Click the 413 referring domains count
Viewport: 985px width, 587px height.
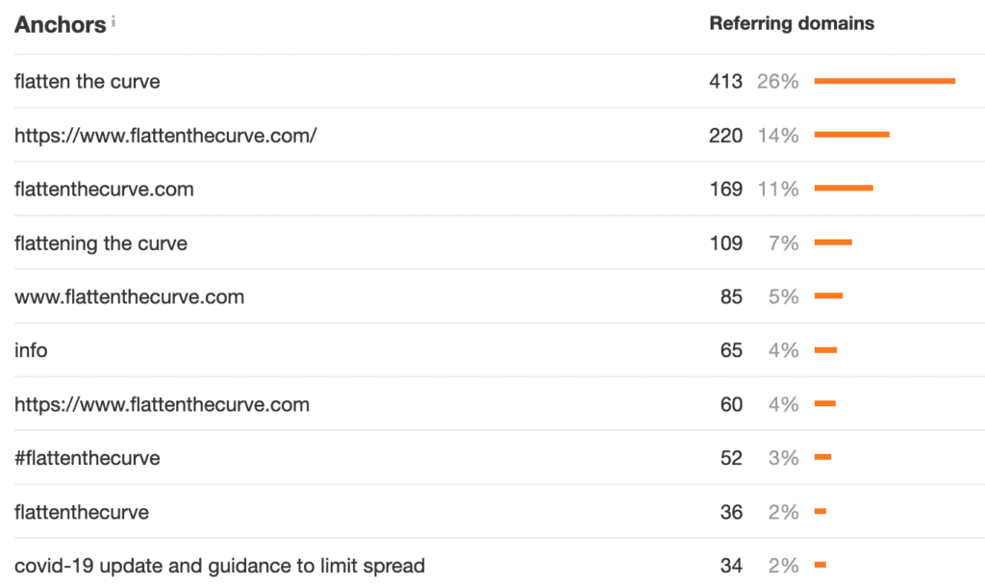pos(725,82)
